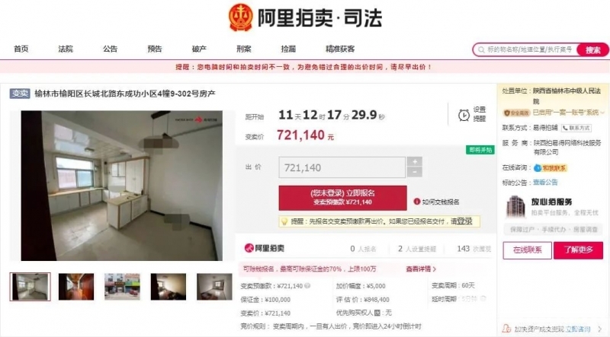Click the bid price input field
Screen dimensions: 610x337
coord(342,167)
